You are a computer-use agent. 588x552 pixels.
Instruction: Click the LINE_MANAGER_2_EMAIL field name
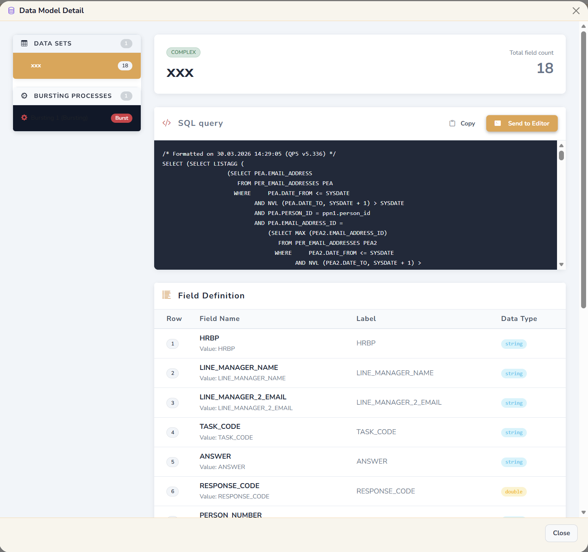pos(243,397)
